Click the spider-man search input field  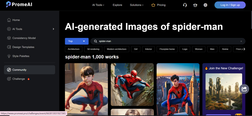(168, 41)
